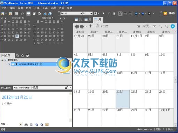Click the undo arrow icon in toolbar

click(x=22, y=14)
